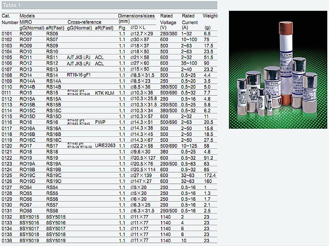Select weight value "172.4"
Screen dimensions: 329x246
(x=210, y=175)
